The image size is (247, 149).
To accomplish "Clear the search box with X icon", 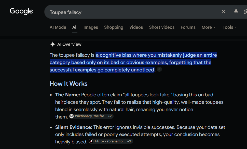I will [x=223, y=12].
